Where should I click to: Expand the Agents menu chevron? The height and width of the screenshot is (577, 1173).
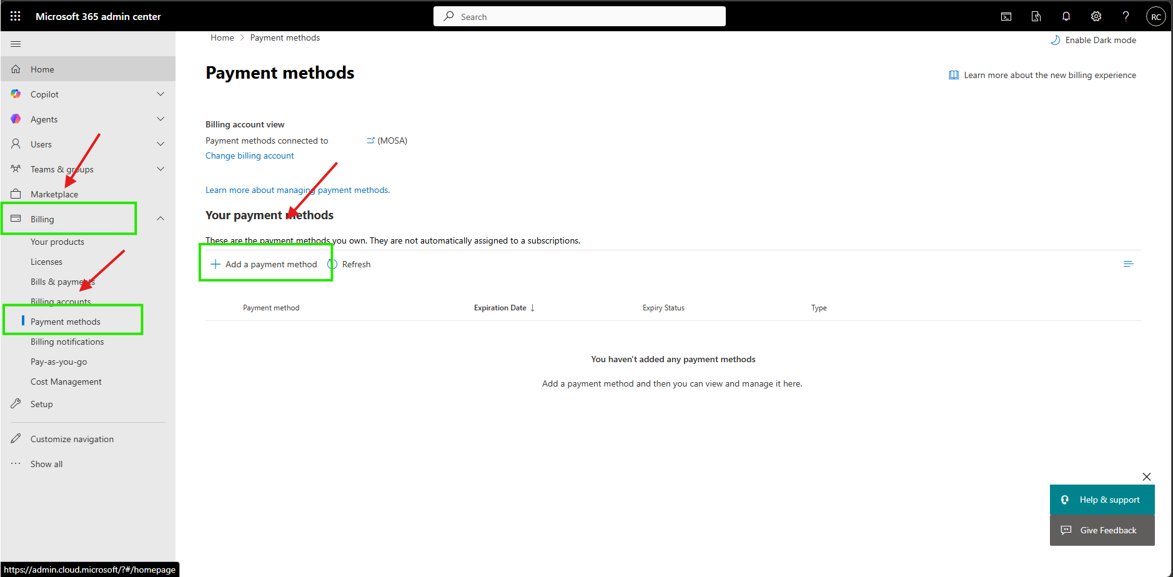tap(161, 119)
